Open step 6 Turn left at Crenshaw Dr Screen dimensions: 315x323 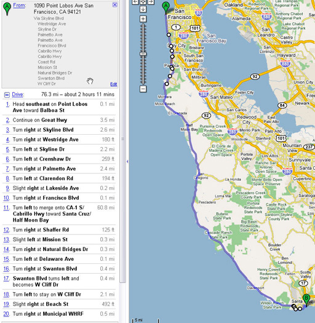tap(59, 159)
